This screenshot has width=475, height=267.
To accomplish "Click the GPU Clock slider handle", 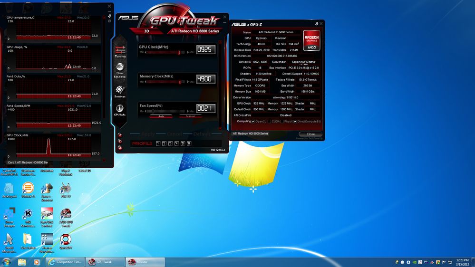I will click(179, 52).
